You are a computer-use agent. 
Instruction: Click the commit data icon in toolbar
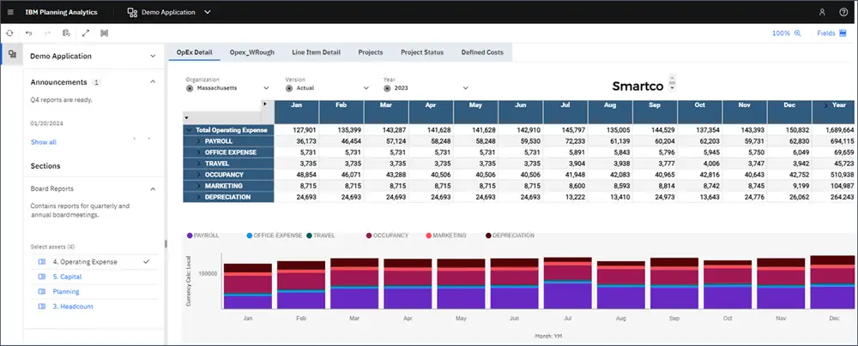66,33
